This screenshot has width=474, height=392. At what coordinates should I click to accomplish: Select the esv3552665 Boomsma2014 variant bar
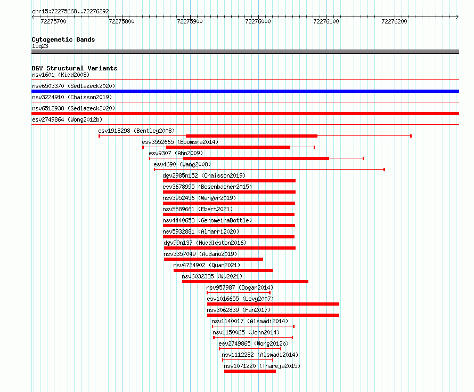pyautogui.click(x=228, y=147)
